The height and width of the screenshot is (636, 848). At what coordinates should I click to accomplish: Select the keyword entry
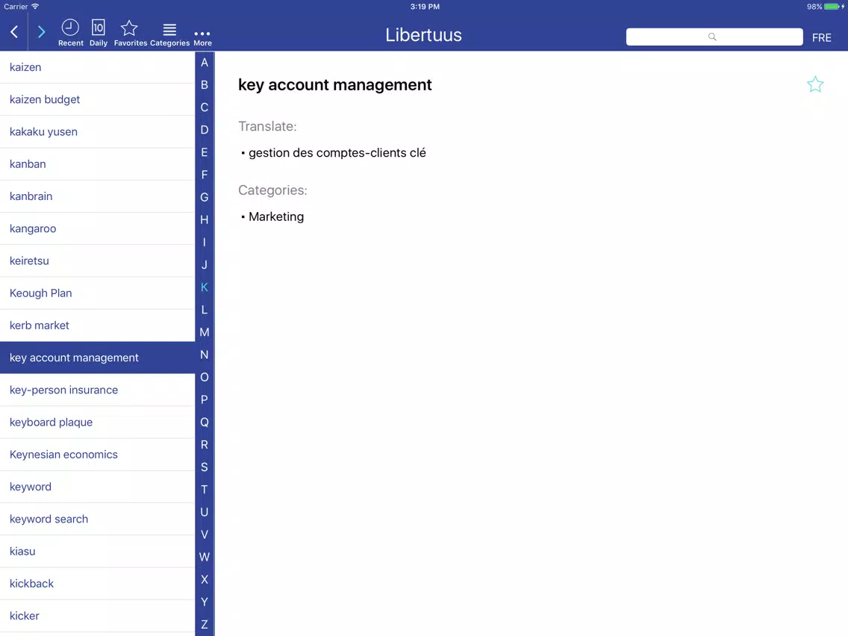(x=97, y=487)
